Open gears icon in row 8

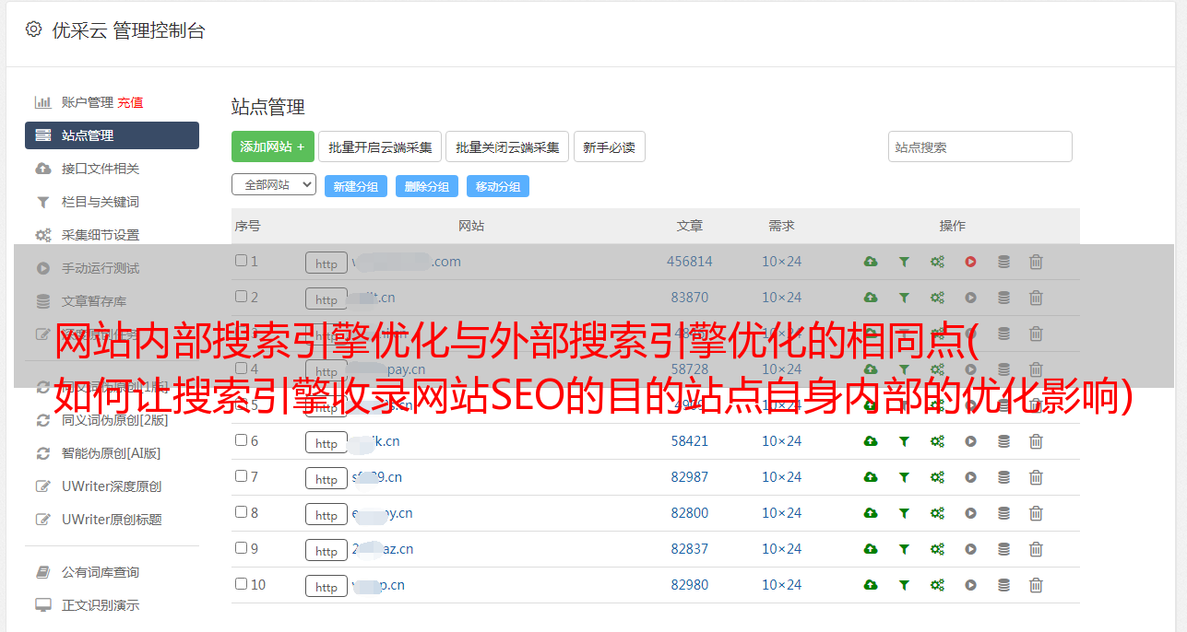point(937,513)
